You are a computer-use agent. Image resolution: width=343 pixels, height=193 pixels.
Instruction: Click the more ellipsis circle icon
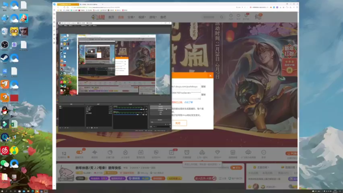click(264, 152)
